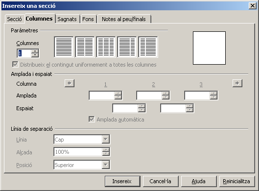The image size is (259, 191).
Task: Decrease Amplada spinner of column 2
Action: [165, 97]
